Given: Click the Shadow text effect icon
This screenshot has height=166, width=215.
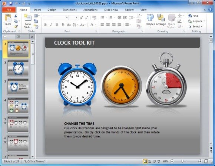Looking at the screenshot, I should [x=63, y=25].
